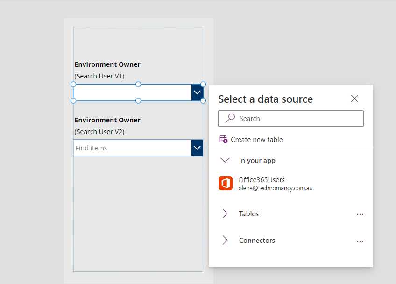This screenshot has width=396, height=284.
Task: Close the Select a data source panel
Action: point(354,99)
